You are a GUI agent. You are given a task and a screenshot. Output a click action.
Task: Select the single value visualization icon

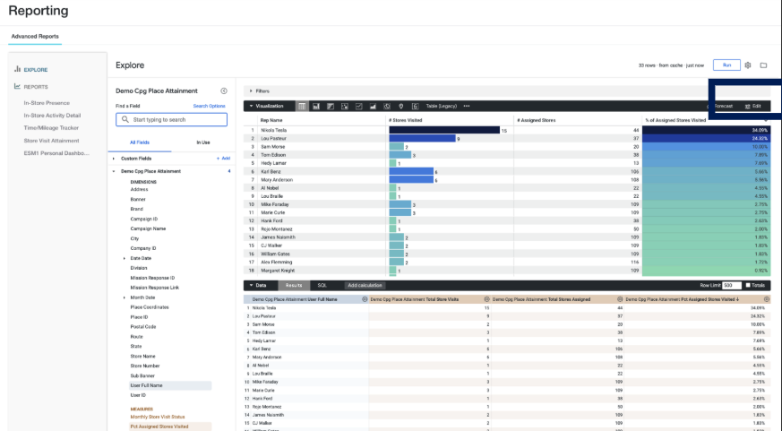click(x=415, y=107)
